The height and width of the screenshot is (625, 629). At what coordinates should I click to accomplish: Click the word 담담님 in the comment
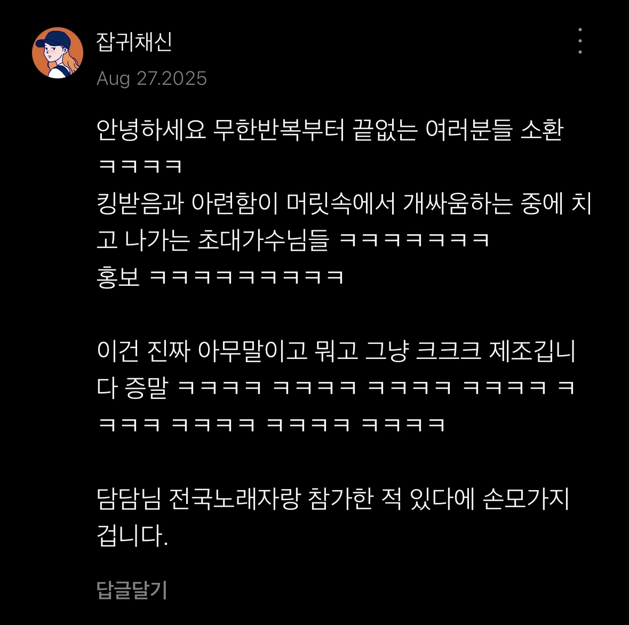129,499
